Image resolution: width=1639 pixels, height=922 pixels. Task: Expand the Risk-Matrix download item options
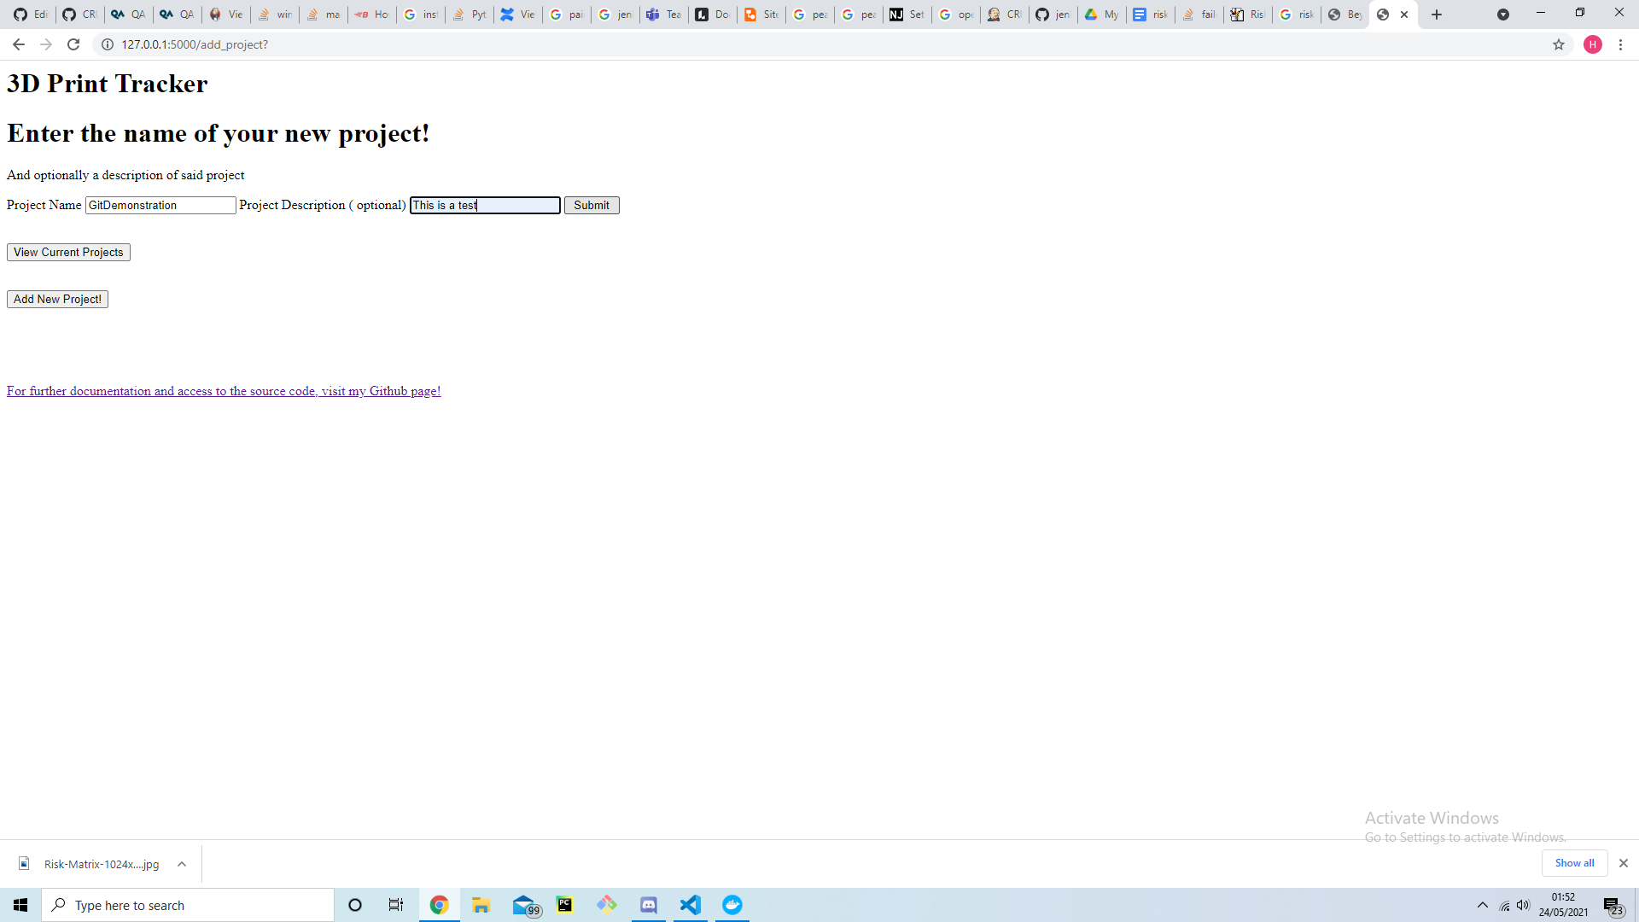[x=181, y=864]
